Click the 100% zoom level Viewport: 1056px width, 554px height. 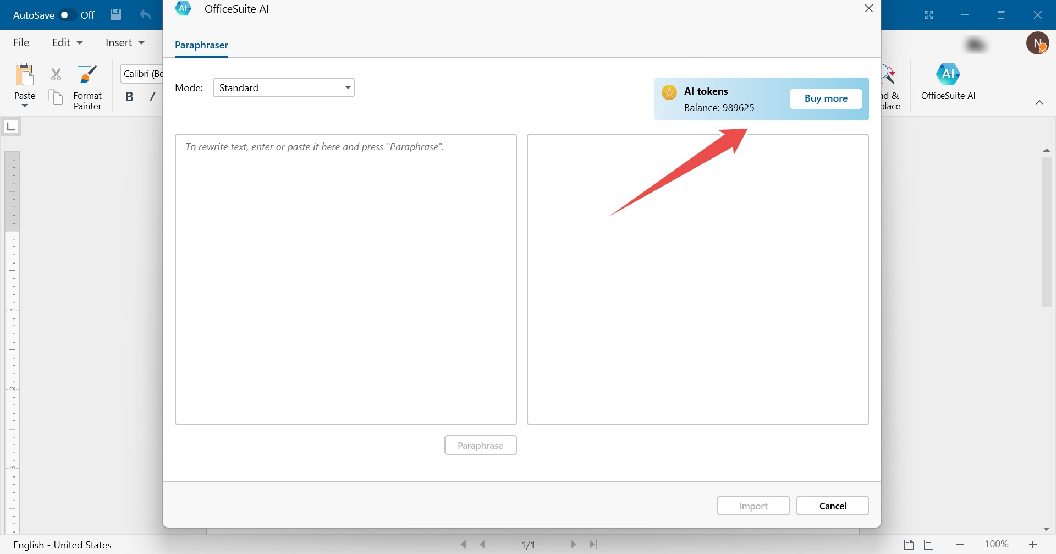click(x=997, y=544)
